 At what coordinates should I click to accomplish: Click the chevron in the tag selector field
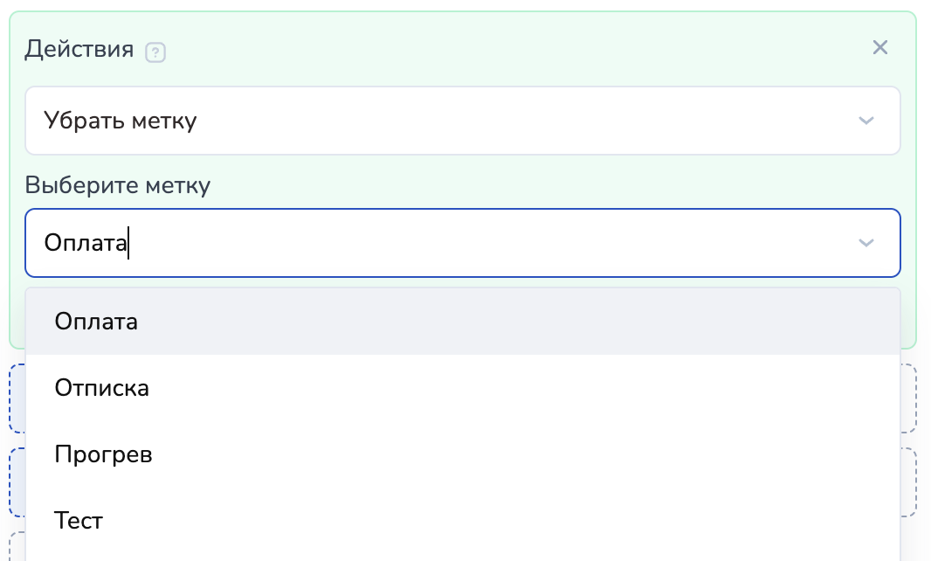tap(865, 243)
